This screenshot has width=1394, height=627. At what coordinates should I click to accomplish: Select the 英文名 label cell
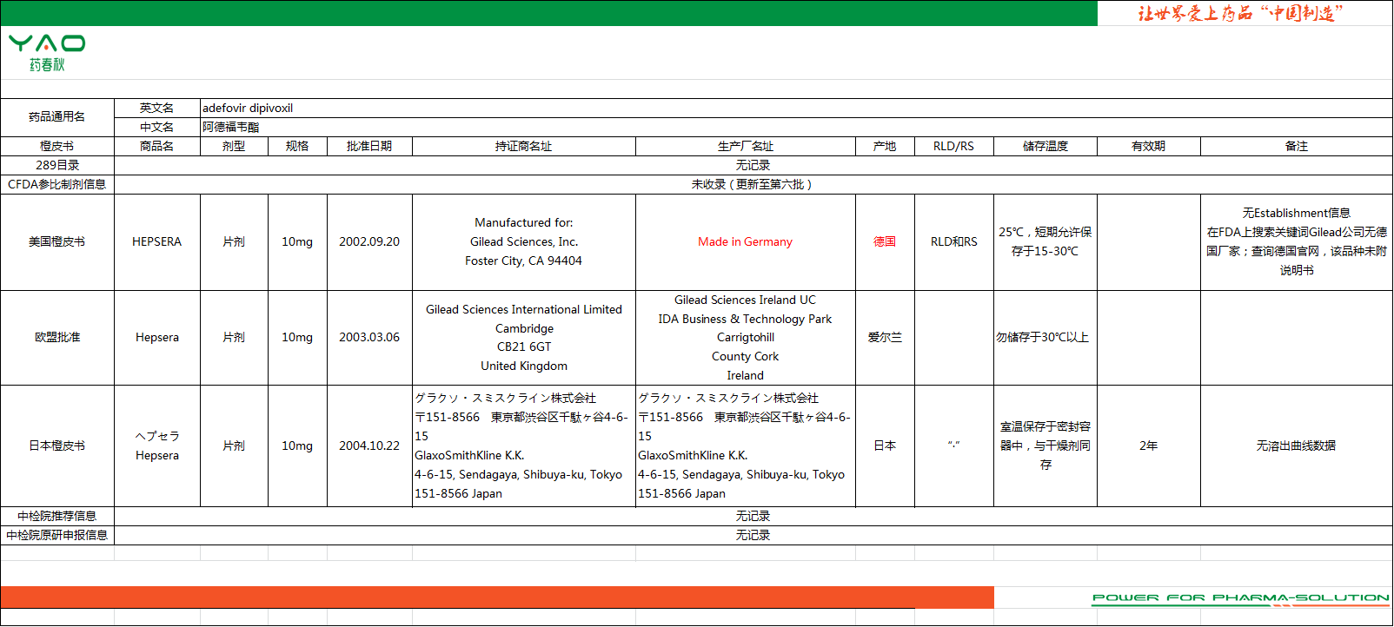[157, 109]
